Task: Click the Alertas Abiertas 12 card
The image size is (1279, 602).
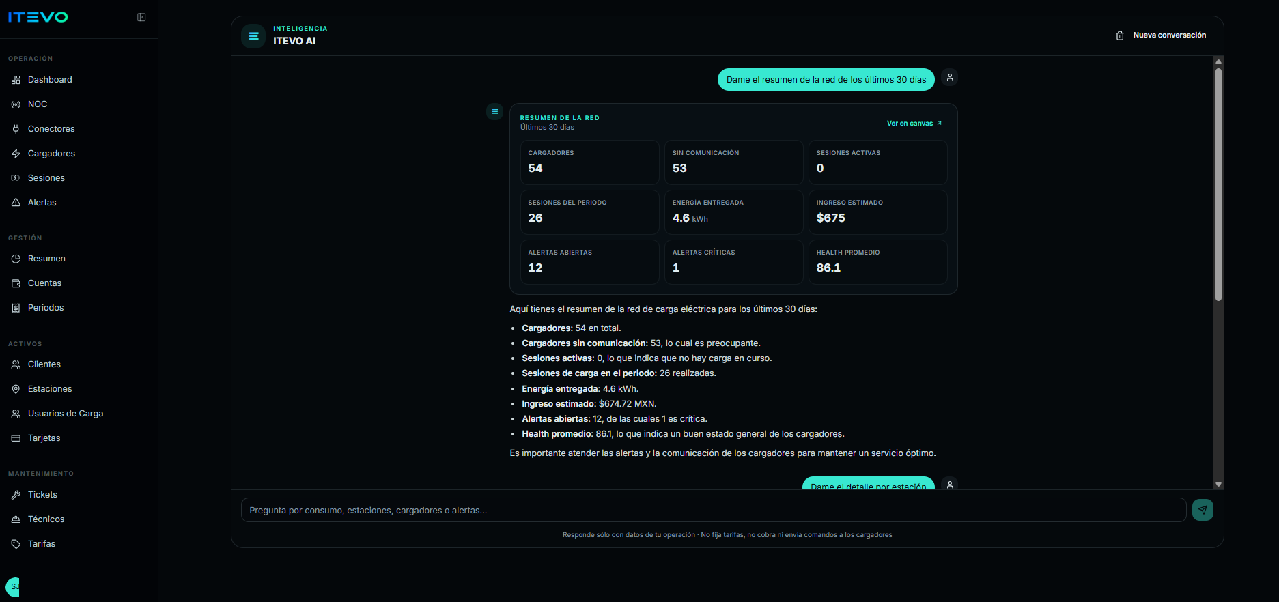Action: [590, 262]
